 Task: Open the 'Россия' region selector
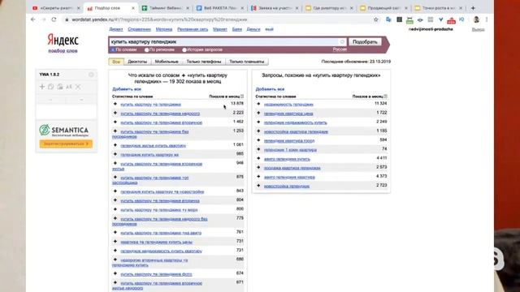340,49
